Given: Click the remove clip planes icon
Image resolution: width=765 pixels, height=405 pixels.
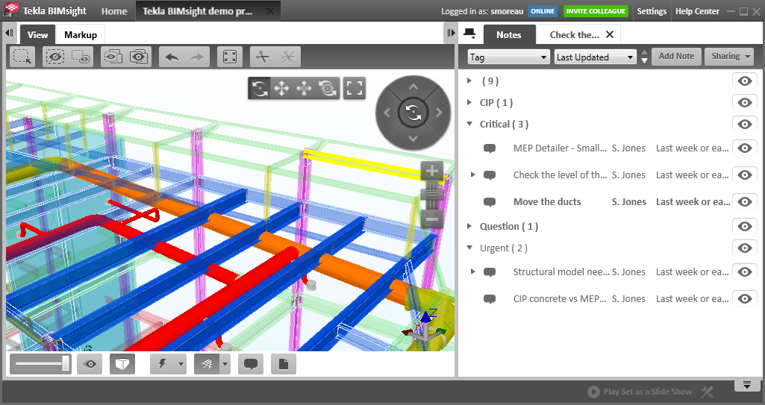Looking at the screenshot, I should 288,57.
